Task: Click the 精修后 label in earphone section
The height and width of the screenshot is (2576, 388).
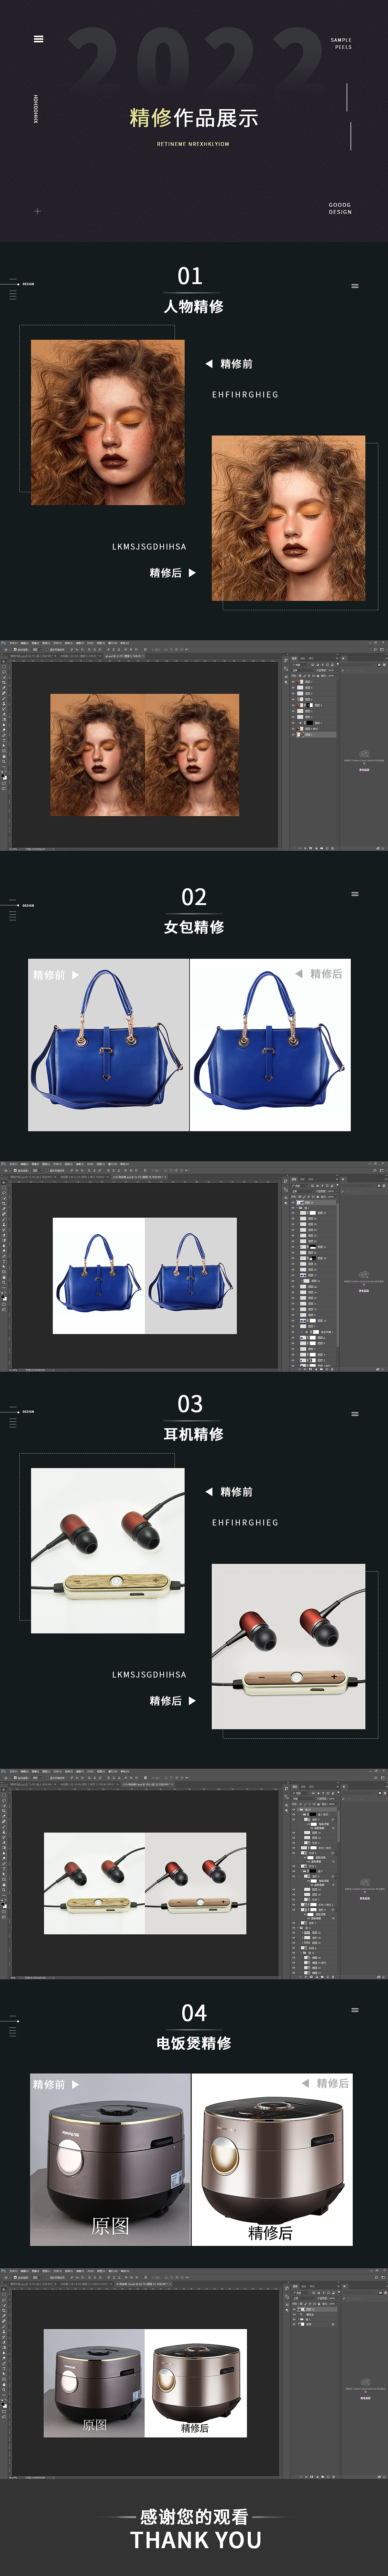Action: point(166,1701)
